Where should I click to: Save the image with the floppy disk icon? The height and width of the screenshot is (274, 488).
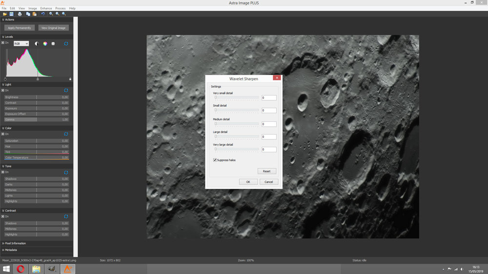[x=12, y=14]
